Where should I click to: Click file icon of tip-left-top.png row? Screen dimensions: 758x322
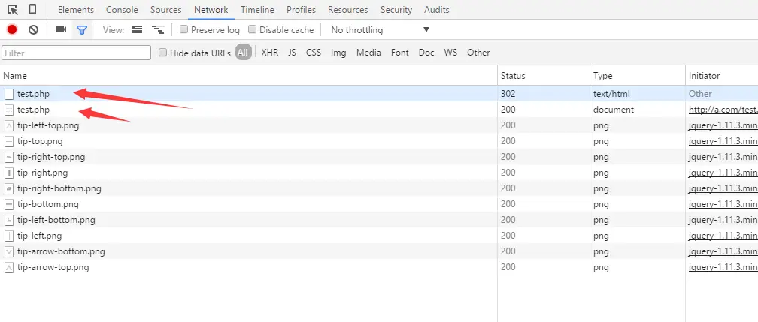(x=9, y=126)
